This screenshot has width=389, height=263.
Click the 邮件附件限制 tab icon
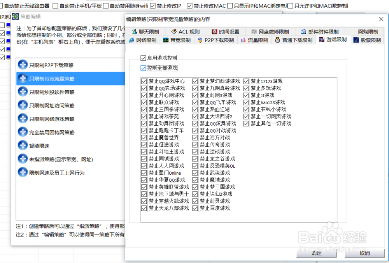tap(303, 32)
